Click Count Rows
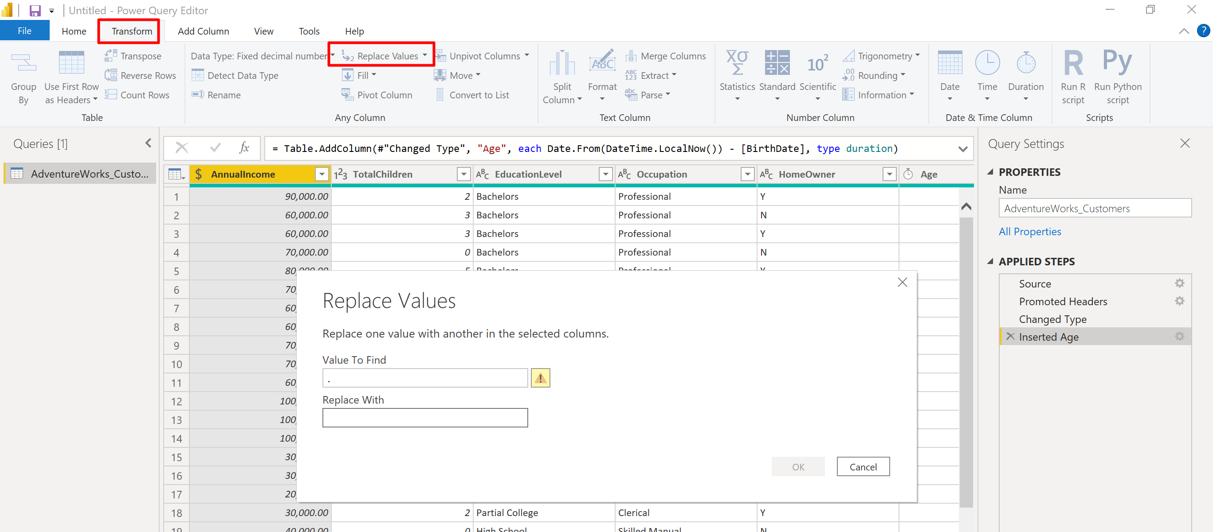The width and height of the screenshot is (1213, 532). click(137, 94)
